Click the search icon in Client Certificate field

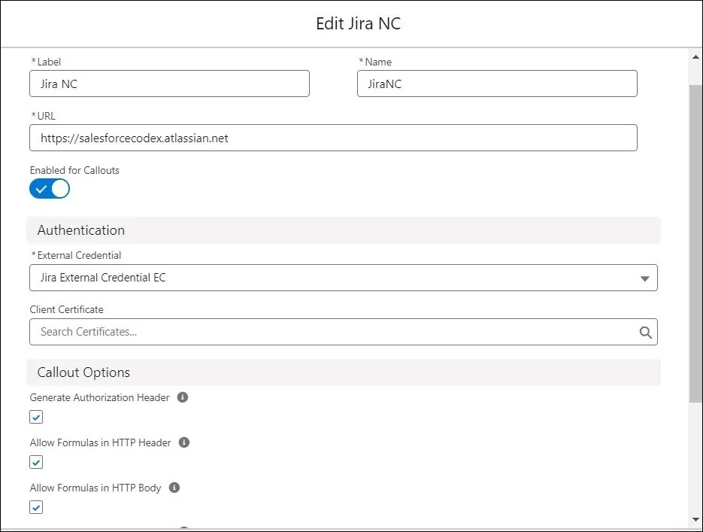pyautogui.click(x=645, y=332)
